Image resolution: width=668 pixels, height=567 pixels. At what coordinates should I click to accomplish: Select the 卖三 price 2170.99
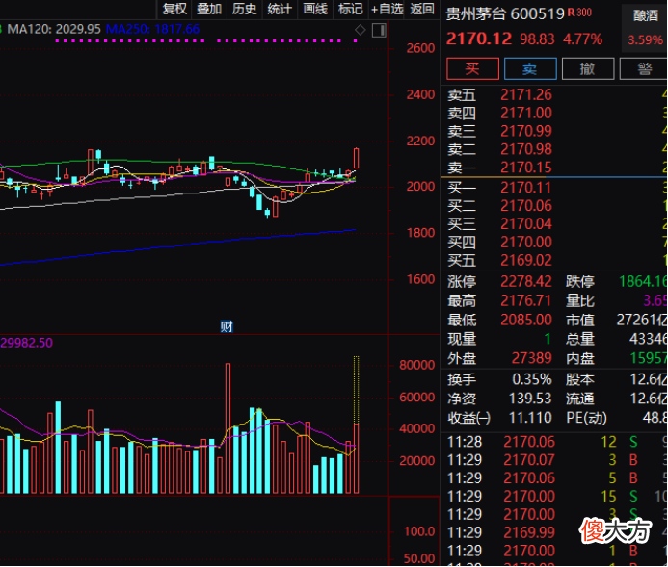526,131
